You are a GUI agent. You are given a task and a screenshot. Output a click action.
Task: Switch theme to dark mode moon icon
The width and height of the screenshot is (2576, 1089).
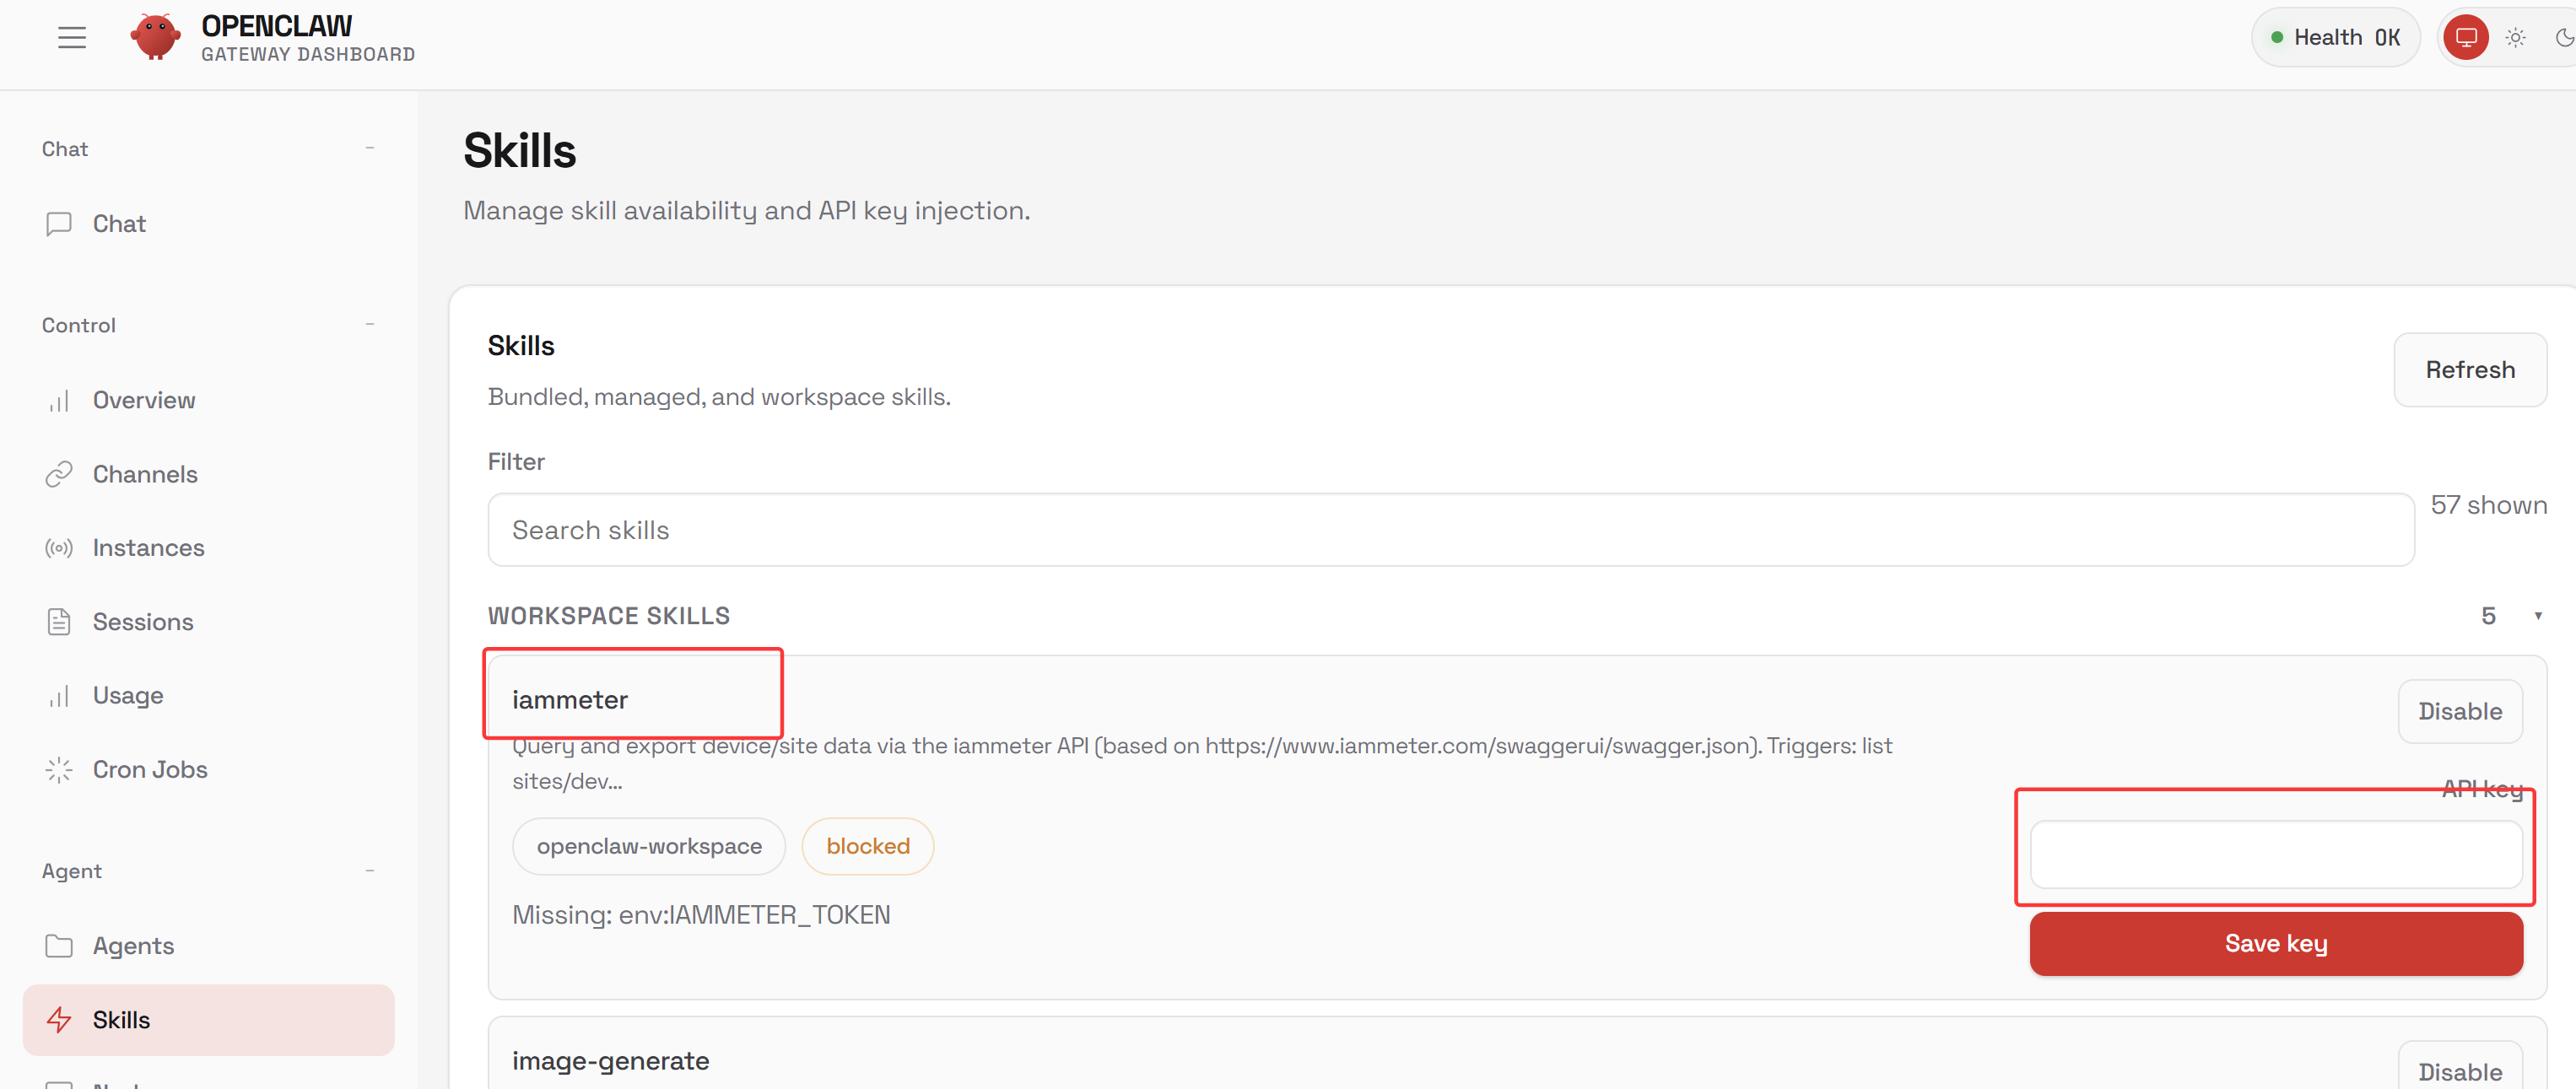[2564, 37]
